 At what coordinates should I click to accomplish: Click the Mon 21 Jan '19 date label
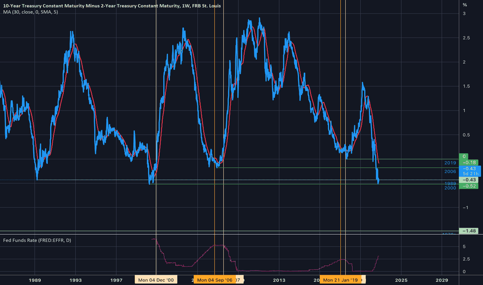[x=340, y=280]
